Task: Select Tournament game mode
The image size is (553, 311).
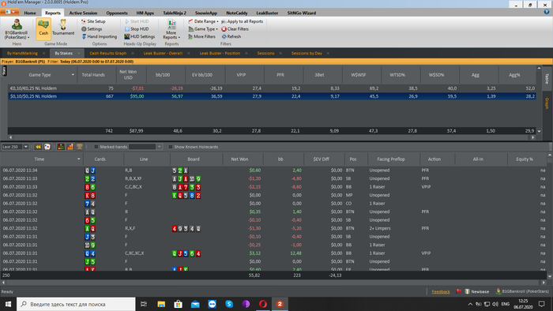Action: [63, 28]
